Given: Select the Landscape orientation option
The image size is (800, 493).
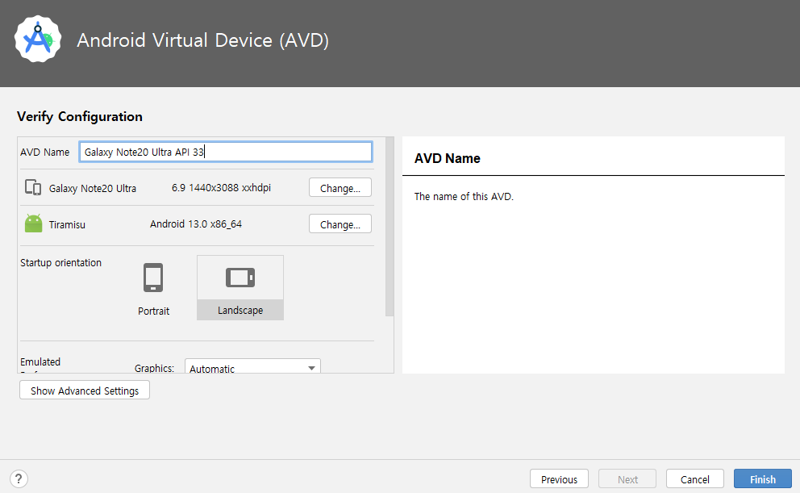Looking at the screenshot, I should pos(240,288).
